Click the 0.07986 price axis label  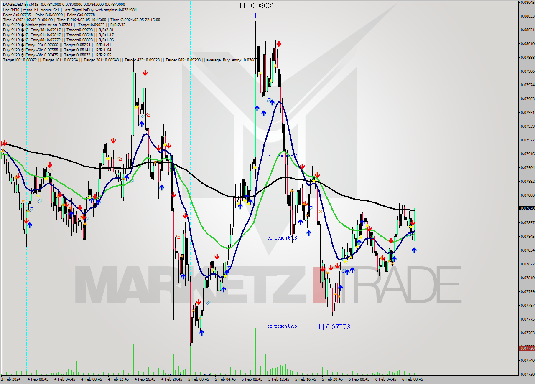click(527, 71)
